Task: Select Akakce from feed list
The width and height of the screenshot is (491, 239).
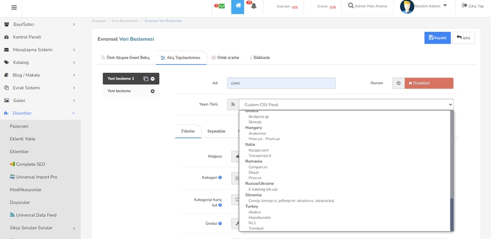Action: 254,212
